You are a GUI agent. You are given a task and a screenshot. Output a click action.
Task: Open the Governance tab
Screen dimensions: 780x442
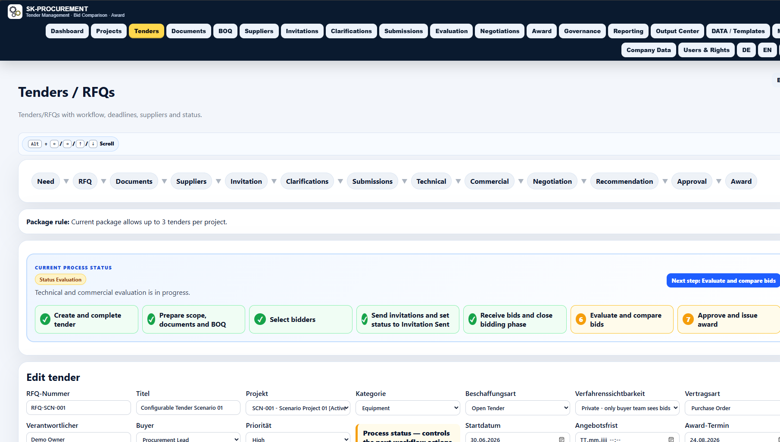click(582, 31)
